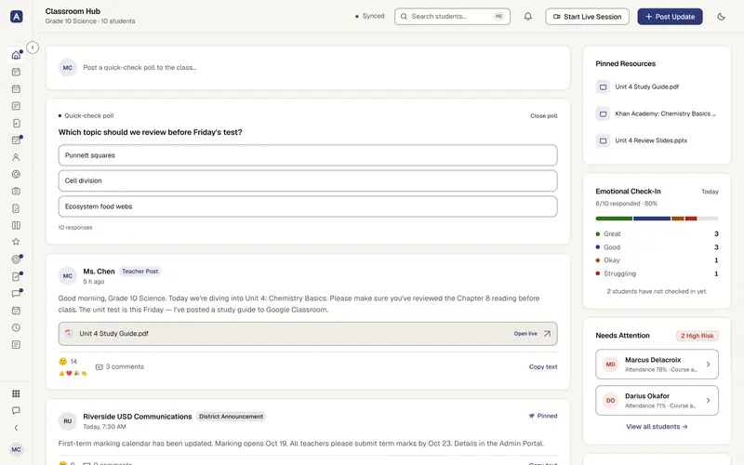
Task: Click the file-edit icon in sidebar
Action: coord(16,208)
